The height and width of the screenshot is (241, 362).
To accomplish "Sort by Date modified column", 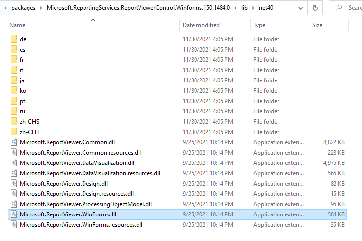I will click(201, 25).
